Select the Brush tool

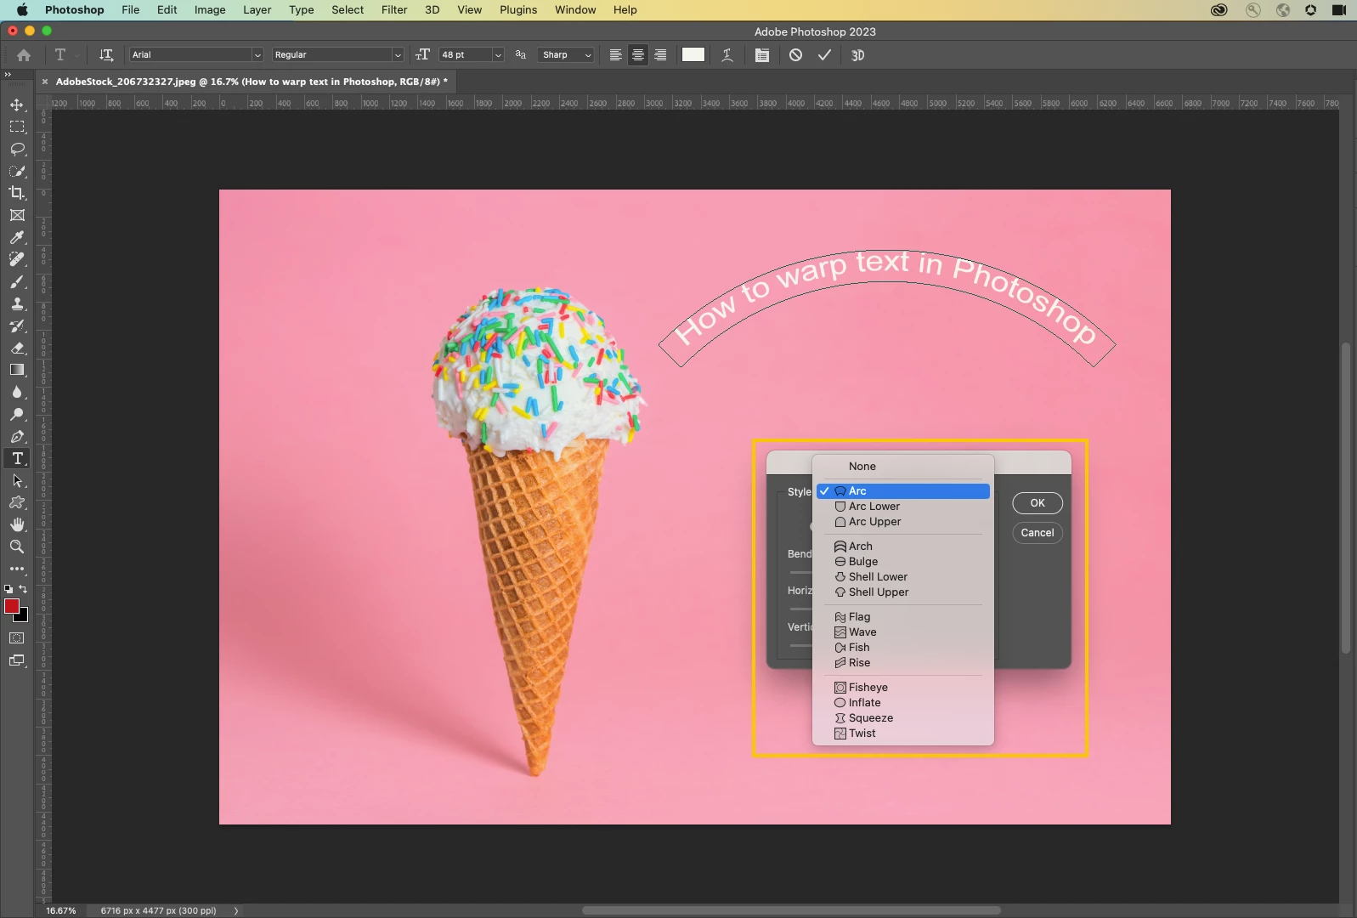[17, 281]
